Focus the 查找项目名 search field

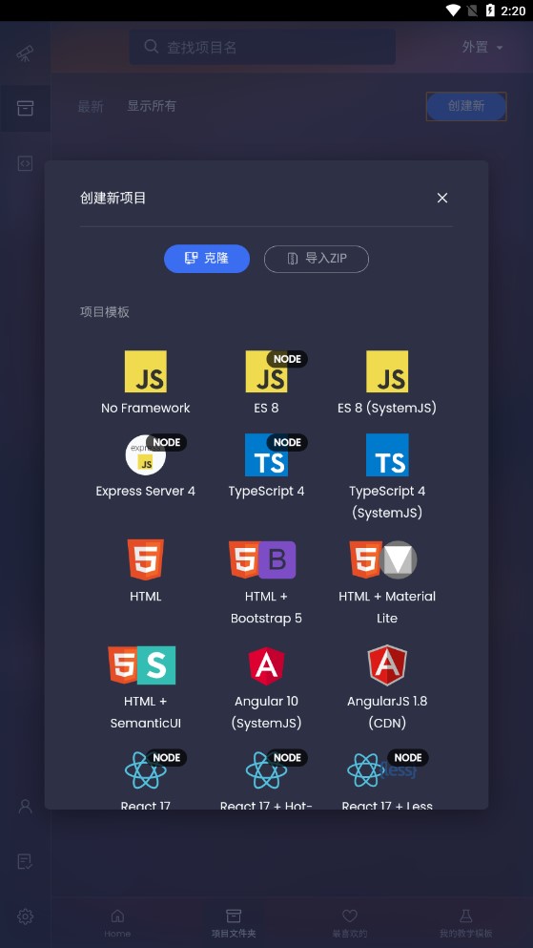click(262, 47)
